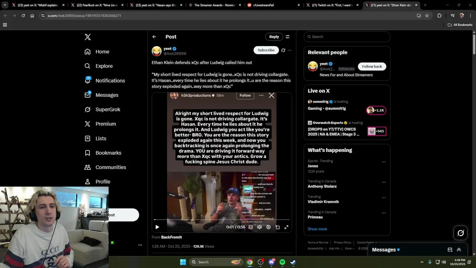Open the floating Grok button
Screen dimensions: 476x268
(x=461, y=233)
